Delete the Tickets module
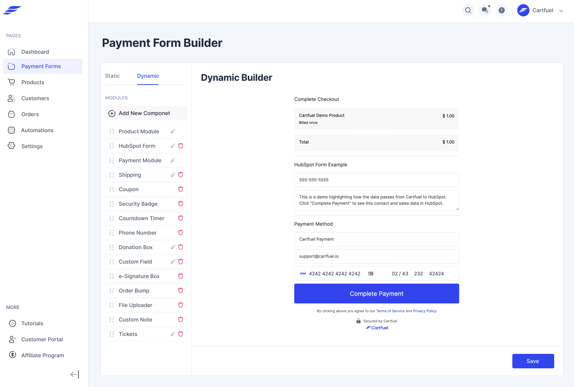574x387 pixels. coord(181,334)
